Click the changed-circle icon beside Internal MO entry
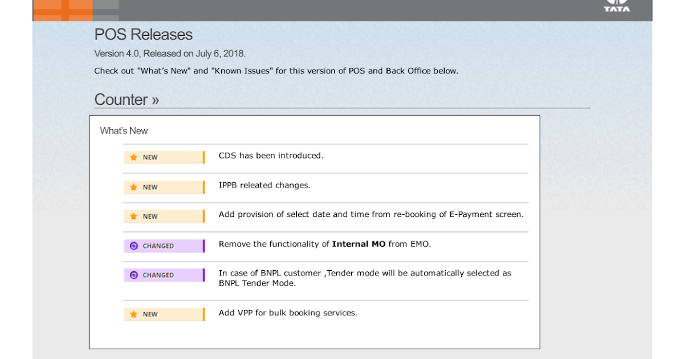Image resolution: width=684 pixels, height=359 pixels. click(x=133, y=246)
